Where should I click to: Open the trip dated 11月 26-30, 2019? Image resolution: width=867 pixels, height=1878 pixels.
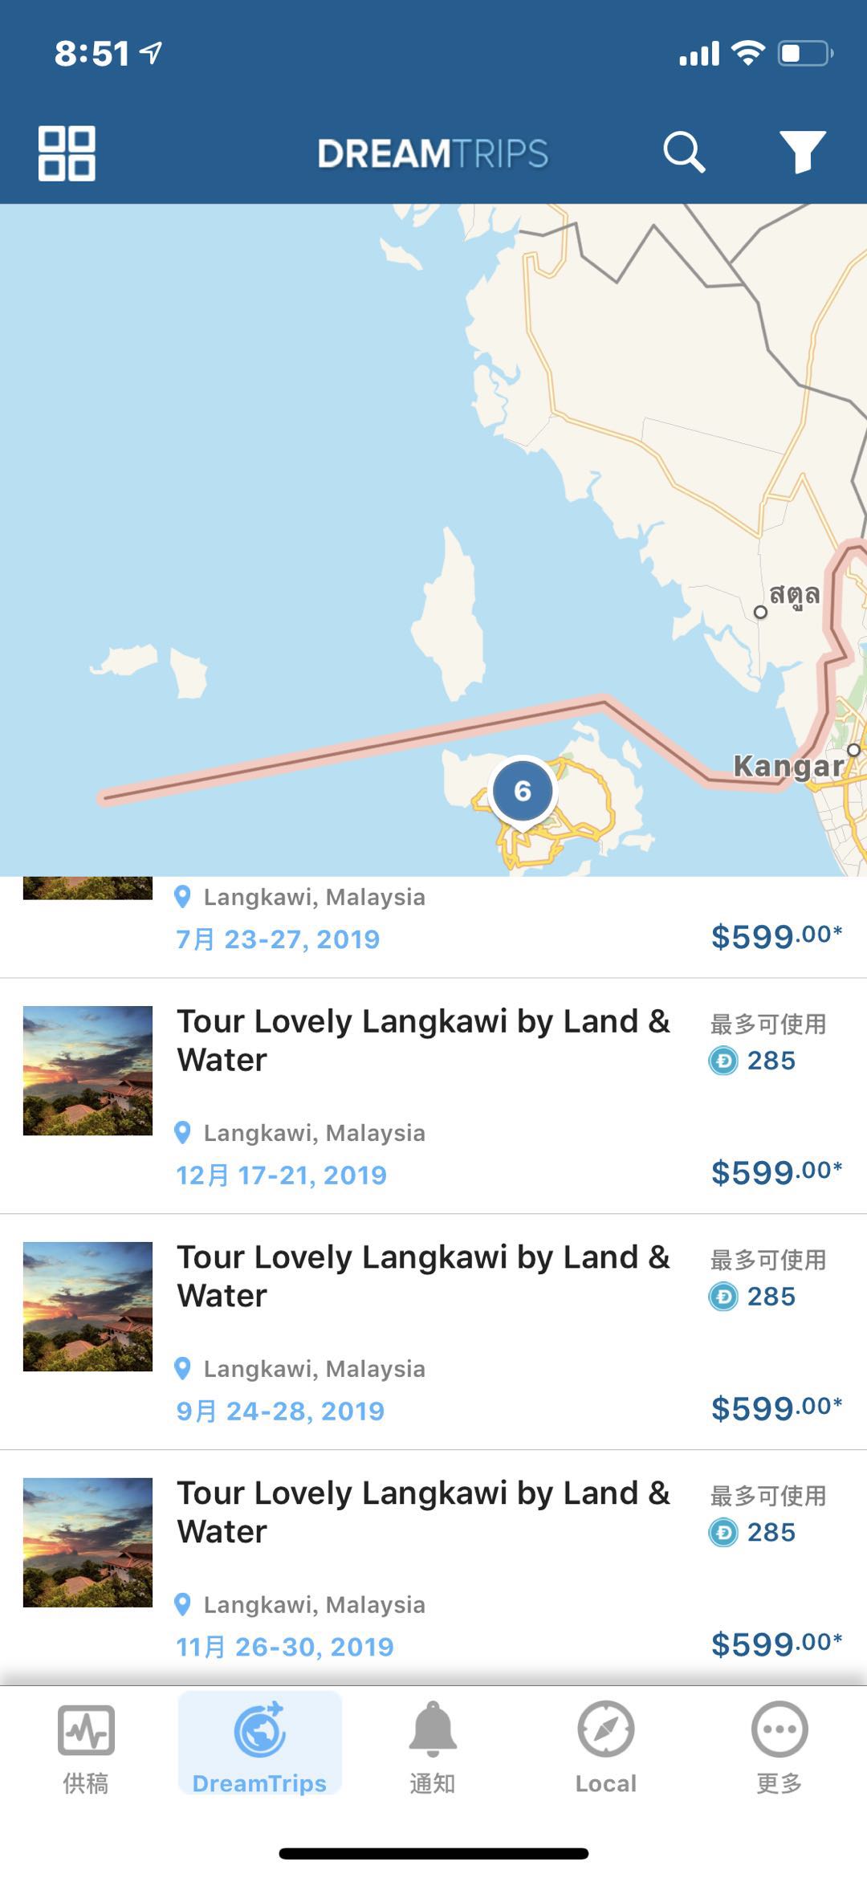coord(423,1513)
